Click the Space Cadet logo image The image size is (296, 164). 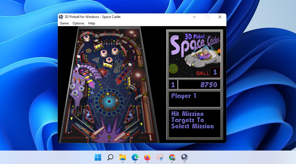pos(195,55)
